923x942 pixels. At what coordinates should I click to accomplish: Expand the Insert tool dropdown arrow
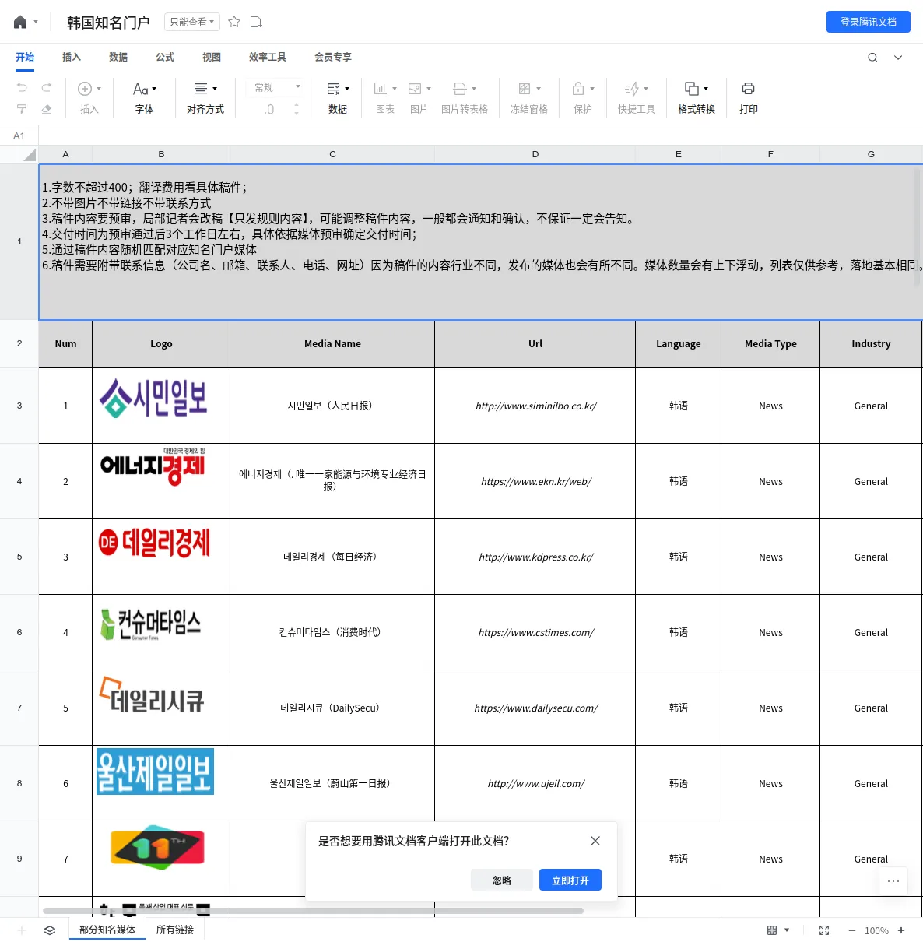tap(99, 89)
